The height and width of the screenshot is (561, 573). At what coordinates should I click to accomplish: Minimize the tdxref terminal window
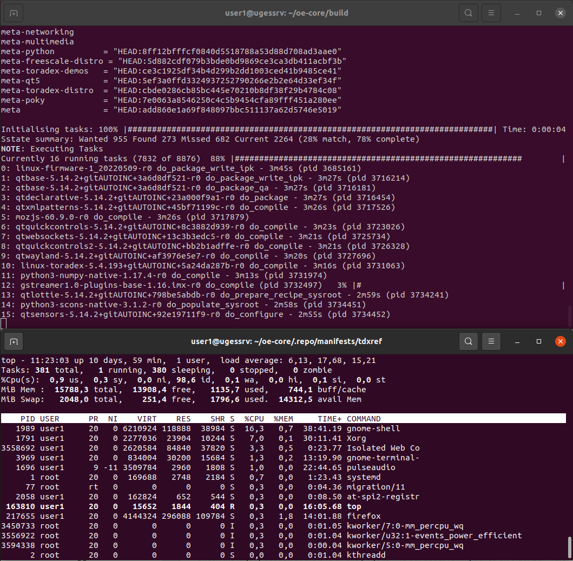517,341
